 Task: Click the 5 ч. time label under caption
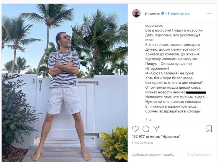(148, 120)
